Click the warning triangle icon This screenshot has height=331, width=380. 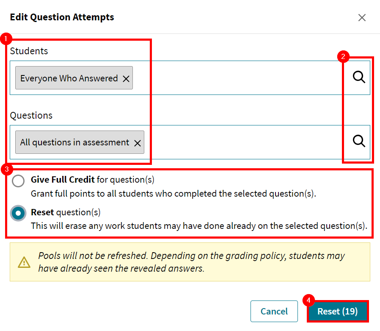[23, 262]
